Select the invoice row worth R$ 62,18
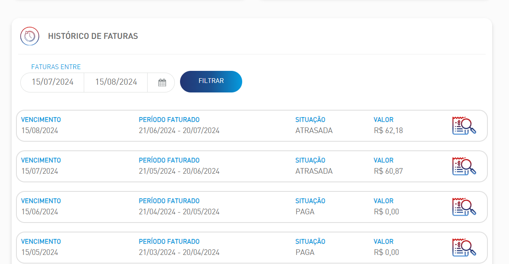 point(252,126)
